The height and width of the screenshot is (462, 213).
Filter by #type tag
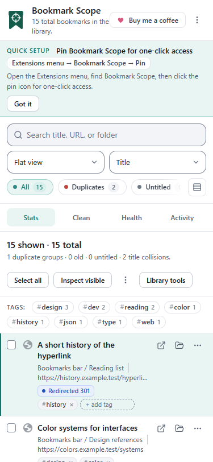click(110, 322)
